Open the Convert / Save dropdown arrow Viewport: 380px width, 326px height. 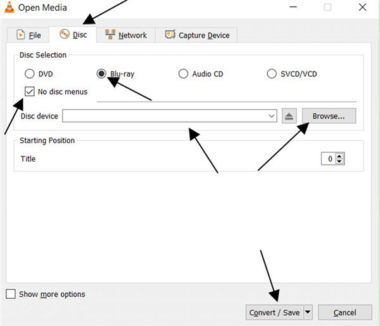308,312
